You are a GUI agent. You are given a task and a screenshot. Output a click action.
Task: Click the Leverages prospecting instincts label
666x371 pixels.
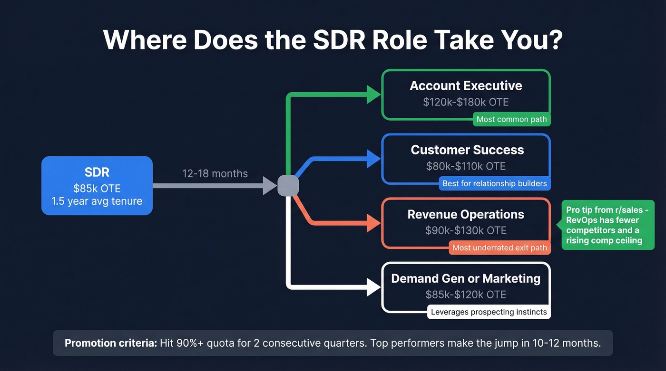(x=489, y=312)
